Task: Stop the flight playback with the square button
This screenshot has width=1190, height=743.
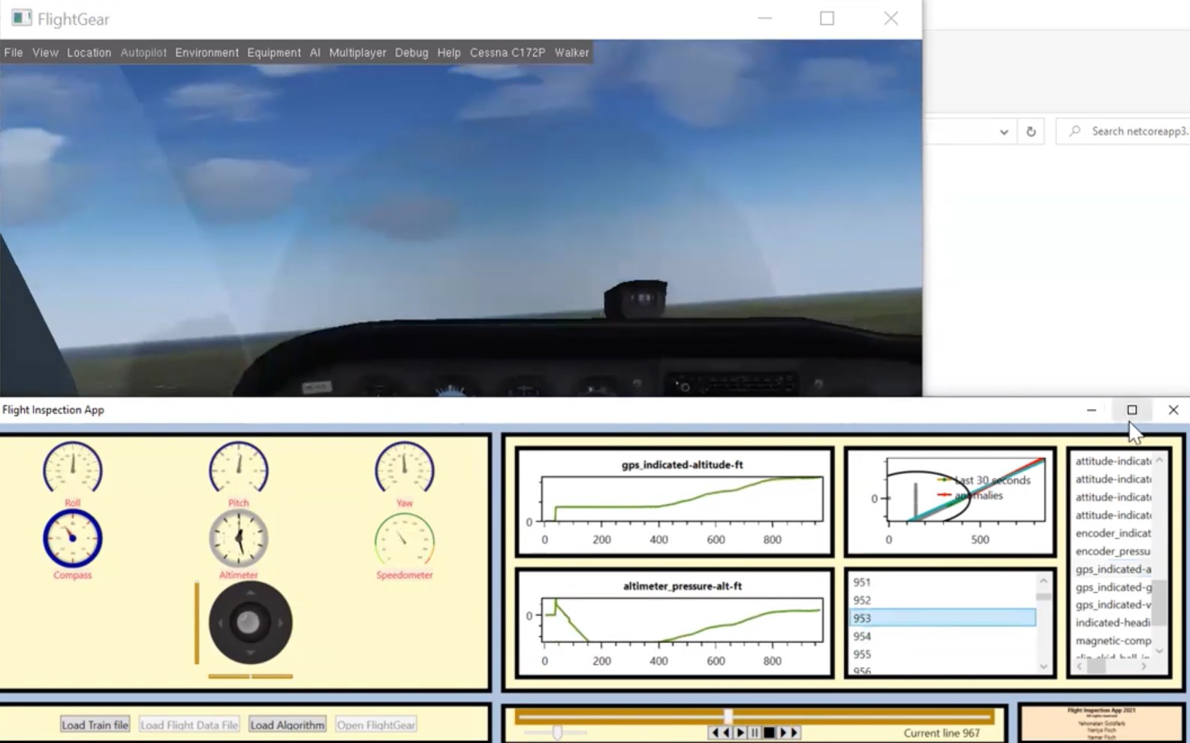Action: tap(769, 732)
